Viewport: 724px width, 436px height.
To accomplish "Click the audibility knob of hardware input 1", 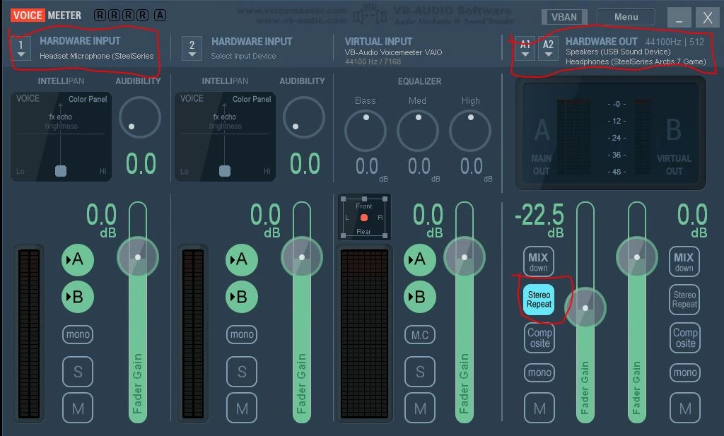I will (x=140, y=117).
